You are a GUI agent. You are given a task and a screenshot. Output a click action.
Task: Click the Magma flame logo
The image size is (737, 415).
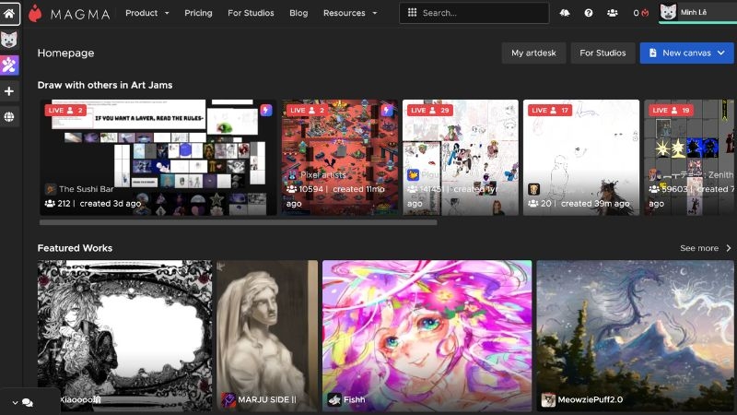point(35,13)
